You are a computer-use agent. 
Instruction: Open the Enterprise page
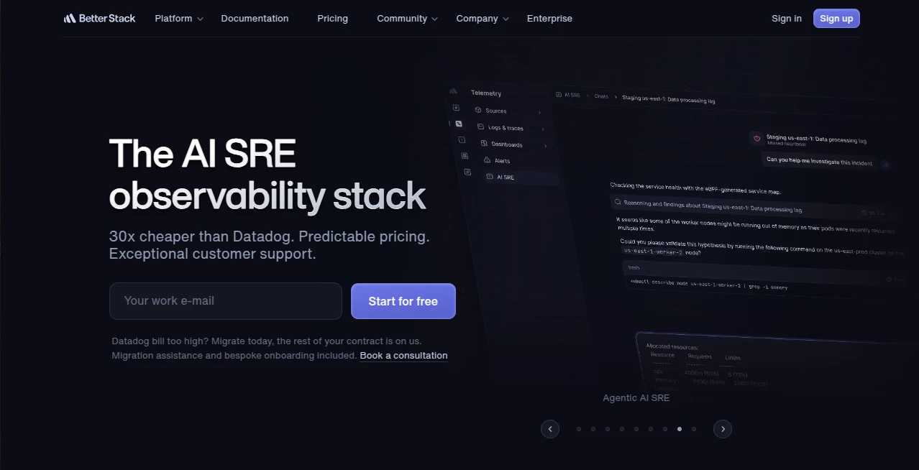tap(549, 19)
